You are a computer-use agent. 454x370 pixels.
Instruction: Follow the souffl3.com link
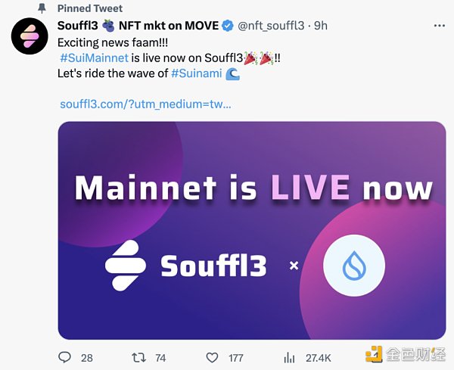(x=145, y=104)
